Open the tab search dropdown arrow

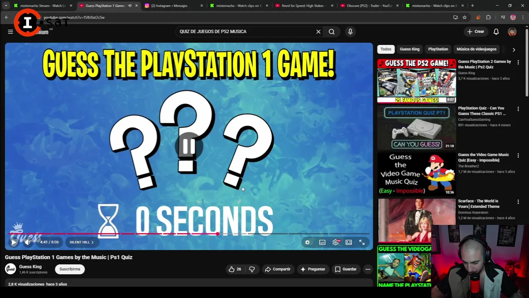click(6, 6)
